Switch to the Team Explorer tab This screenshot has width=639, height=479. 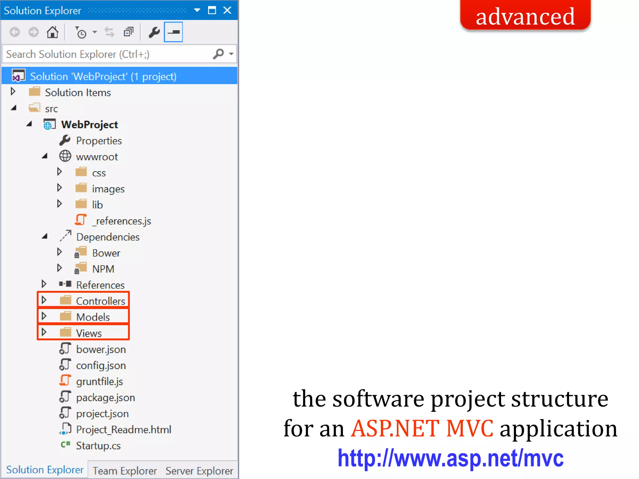point(125,471)
